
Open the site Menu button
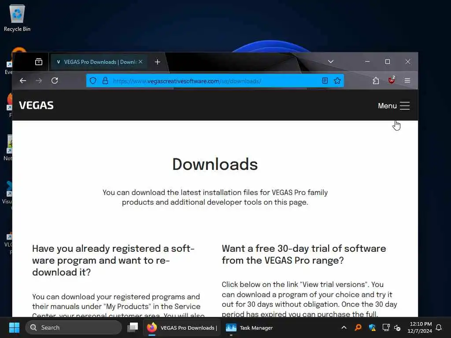pos(394,106)
